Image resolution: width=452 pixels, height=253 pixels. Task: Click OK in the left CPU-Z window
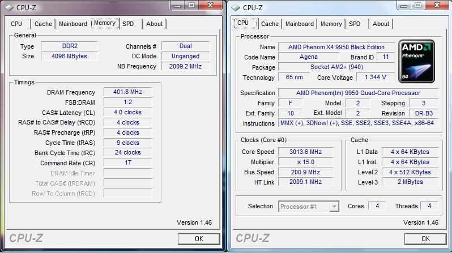tap(199, 239)
